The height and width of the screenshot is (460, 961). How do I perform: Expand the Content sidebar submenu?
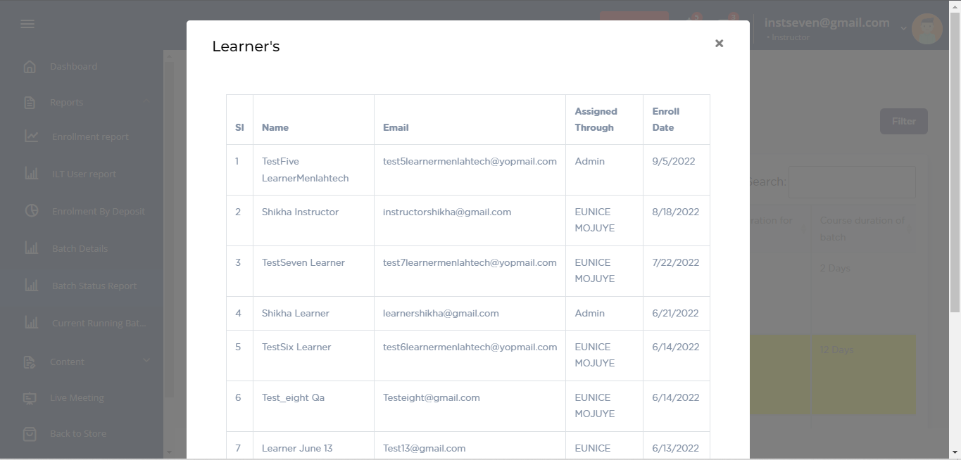point(146,361)
